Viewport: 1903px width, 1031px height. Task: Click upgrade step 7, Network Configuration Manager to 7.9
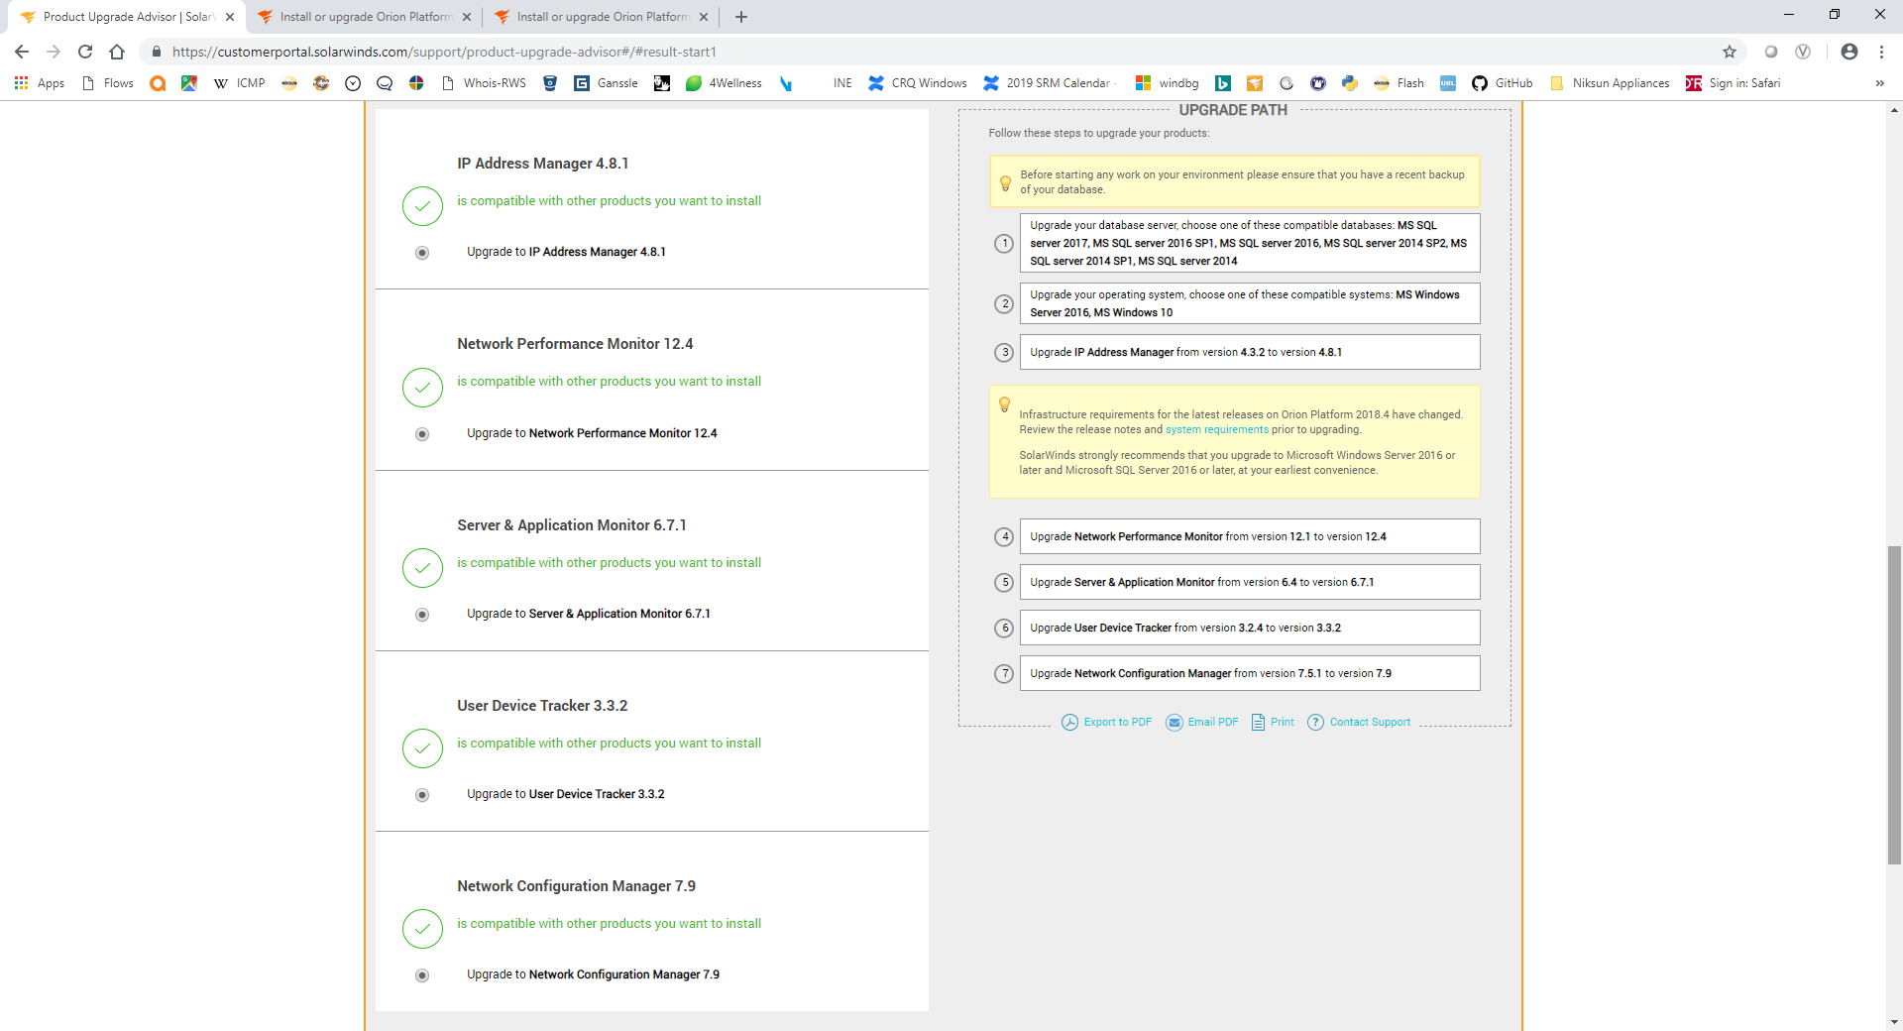tap(1250, 673)
